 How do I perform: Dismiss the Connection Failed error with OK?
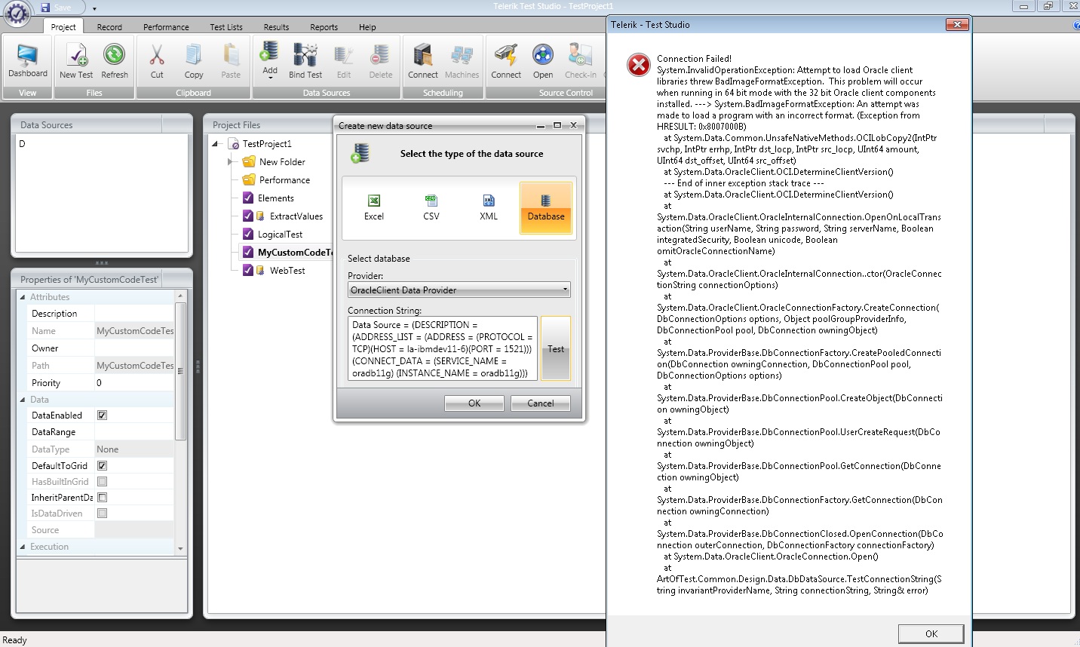point(931,633)
